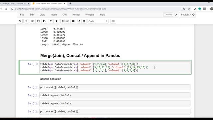Click the Python 3 kernel indicator
Image resolution: width=213 pixels, height=120 pixels.
pos(186,15)
